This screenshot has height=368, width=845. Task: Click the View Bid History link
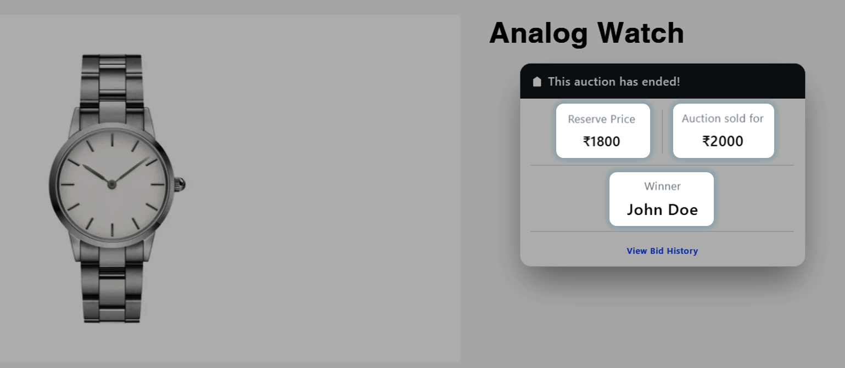[662, 251]
